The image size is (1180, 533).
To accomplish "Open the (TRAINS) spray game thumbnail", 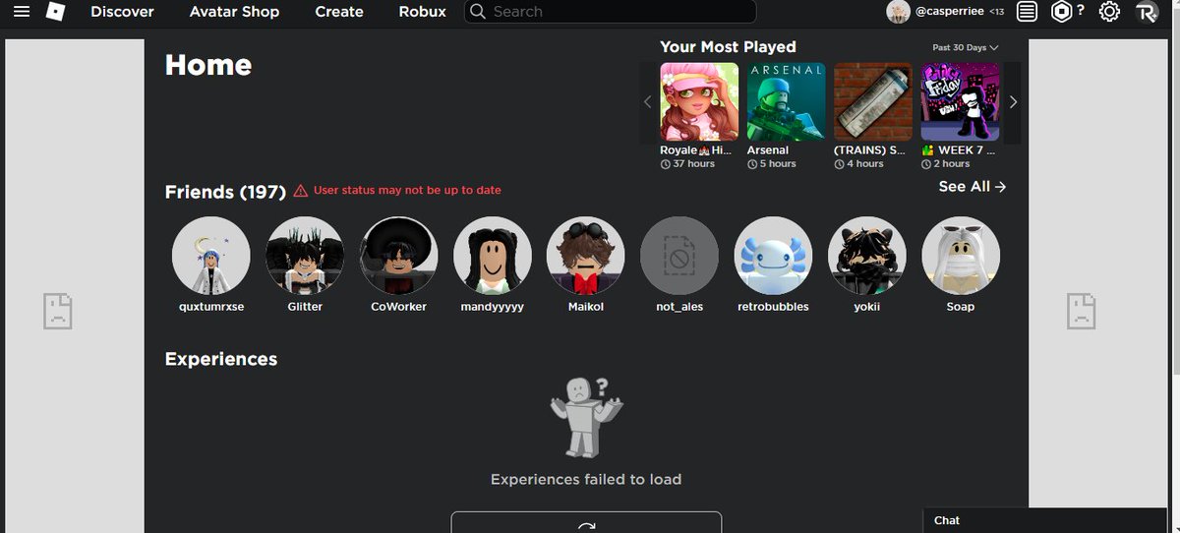I will [873, 102].
